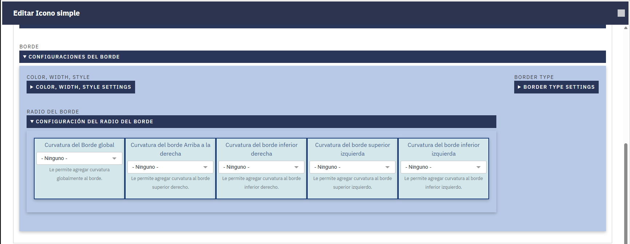Click 'Curvatura del borde Arriba a la derecha' label
Image resolution: width=630 pixels, height=244 pixels.
point(170,149)
